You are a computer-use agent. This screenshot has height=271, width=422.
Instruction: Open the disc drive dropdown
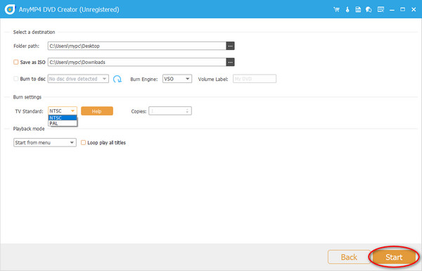[x=78, y=79]
